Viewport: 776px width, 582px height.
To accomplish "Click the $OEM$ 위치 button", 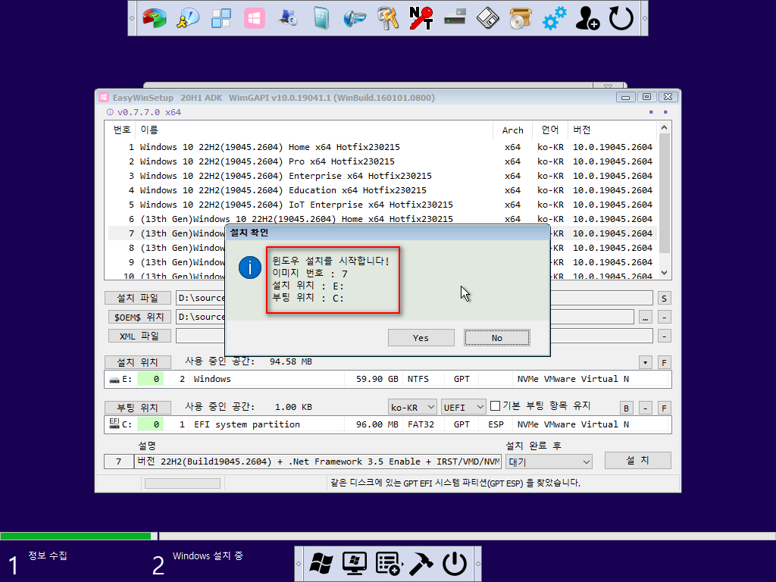I will (139, 317).
